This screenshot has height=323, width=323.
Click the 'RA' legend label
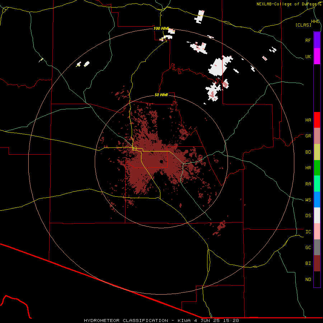(x=308, y=184)
